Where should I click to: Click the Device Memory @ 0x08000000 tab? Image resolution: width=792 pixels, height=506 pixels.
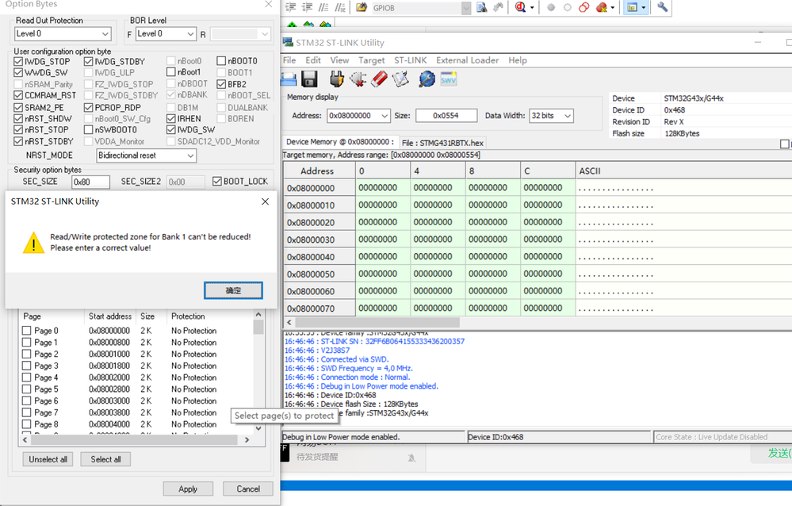[340, 142]
